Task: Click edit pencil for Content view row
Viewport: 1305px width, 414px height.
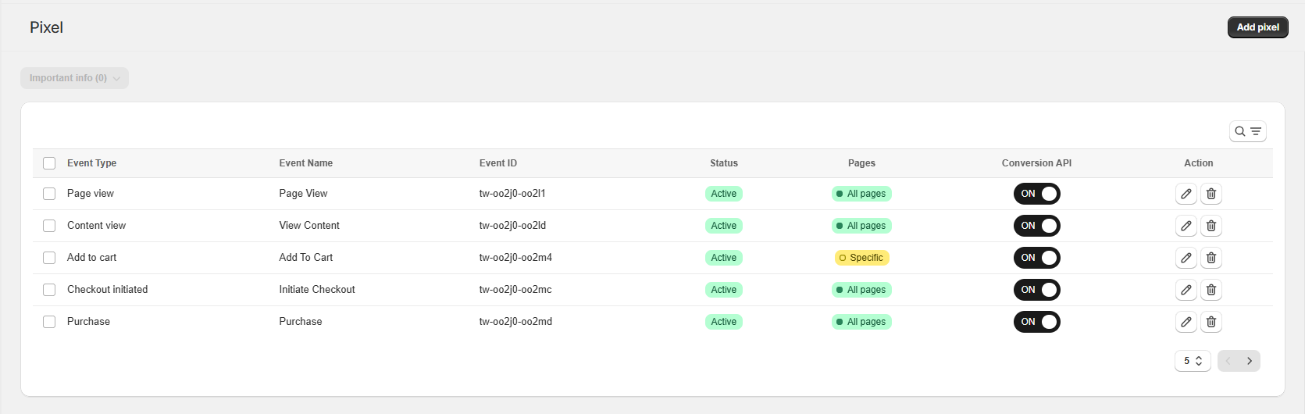Action: [x=1186, y=226]
